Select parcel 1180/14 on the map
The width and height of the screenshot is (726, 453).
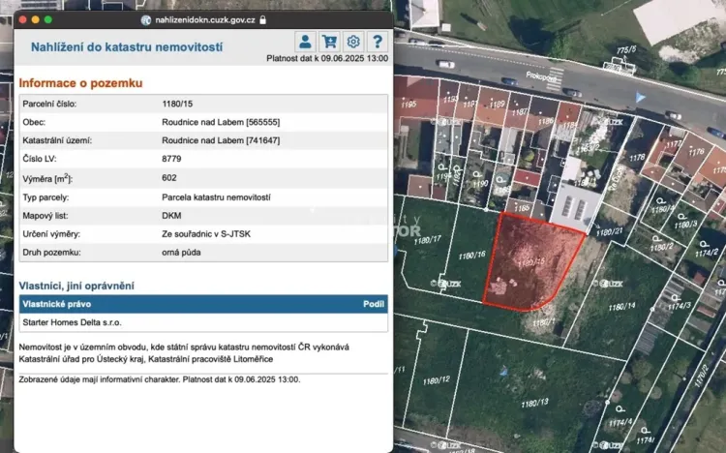pyautogui.click(x=620, y=306)
